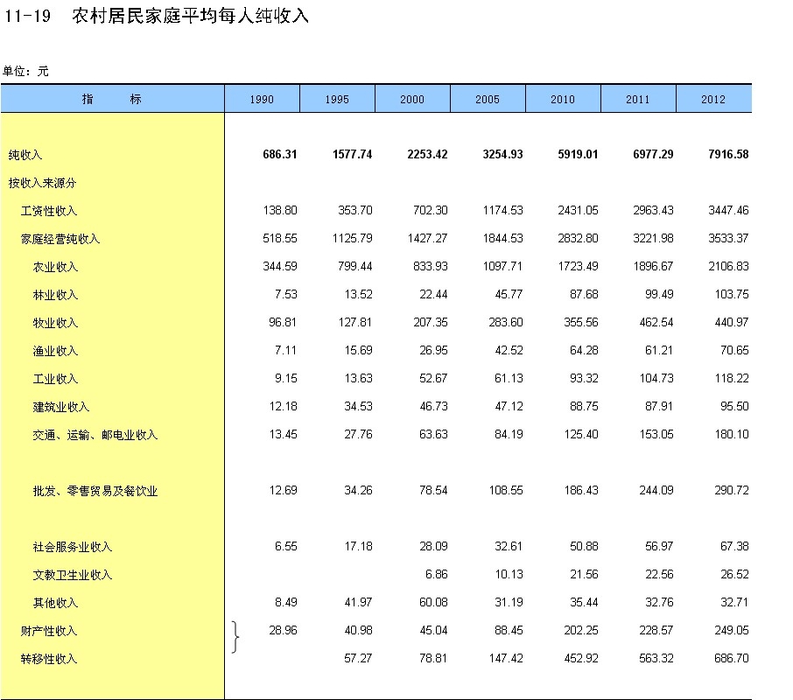Click the 2010 column header
793x700 pixels.
(x=563, y=99)
